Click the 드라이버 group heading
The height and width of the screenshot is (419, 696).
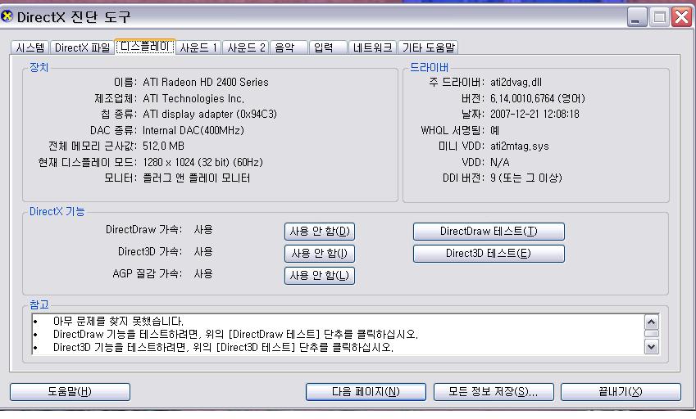coord(429,67)
